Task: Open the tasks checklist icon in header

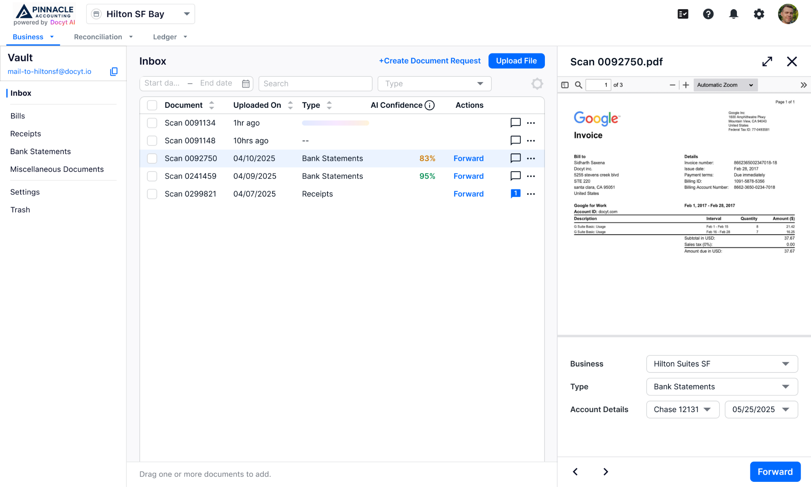Action: (x=683, y=14)
